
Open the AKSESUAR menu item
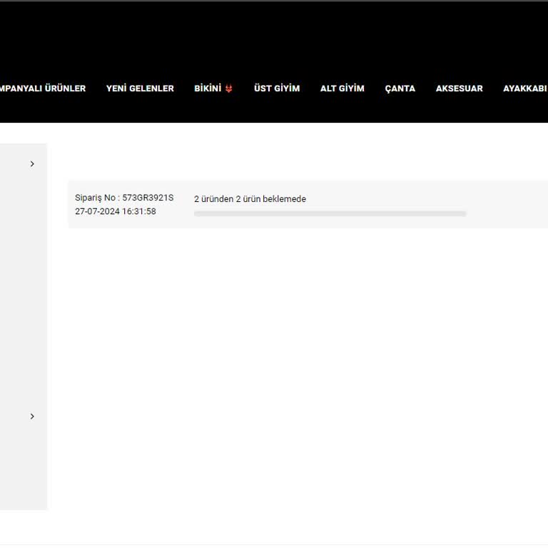tap(459, 88)
